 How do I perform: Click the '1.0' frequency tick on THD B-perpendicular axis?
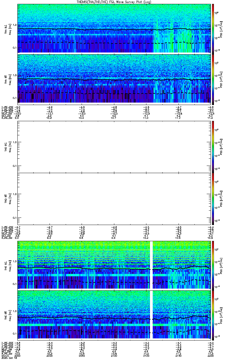[14, 142]
